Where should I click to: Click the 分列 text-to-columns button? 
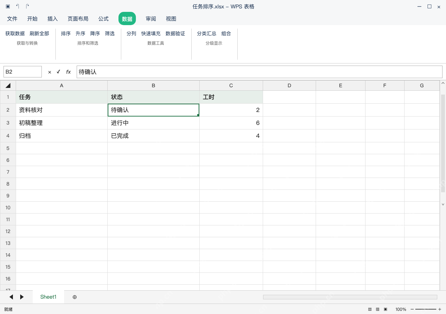point(131,33)
